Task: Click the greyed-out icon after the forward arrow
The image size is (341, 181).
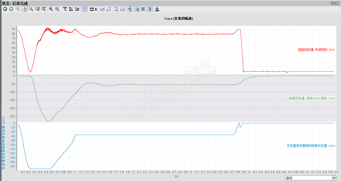Action: pyautogui.click(x=18, y=9)
